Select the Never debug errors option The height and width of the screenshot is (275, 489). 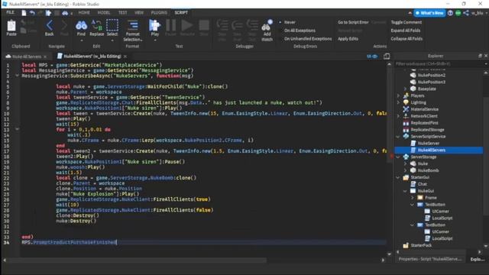(x=290, y=22)
